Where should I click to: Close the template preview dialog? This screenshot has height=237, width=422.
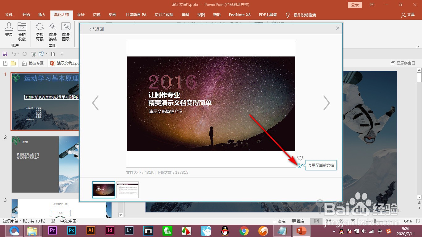click(x=338, y=28)
